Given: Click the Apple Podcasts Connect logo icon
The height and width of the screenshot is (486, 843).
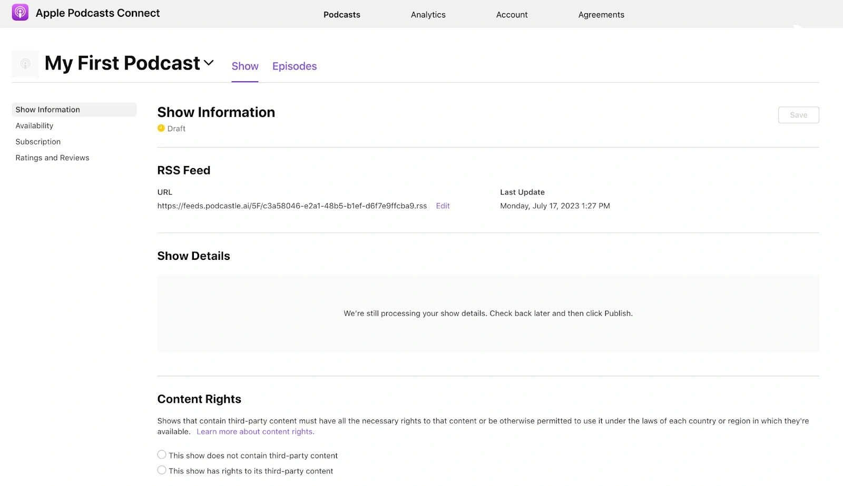Looking at the screenshot, I should click(20, 13).
